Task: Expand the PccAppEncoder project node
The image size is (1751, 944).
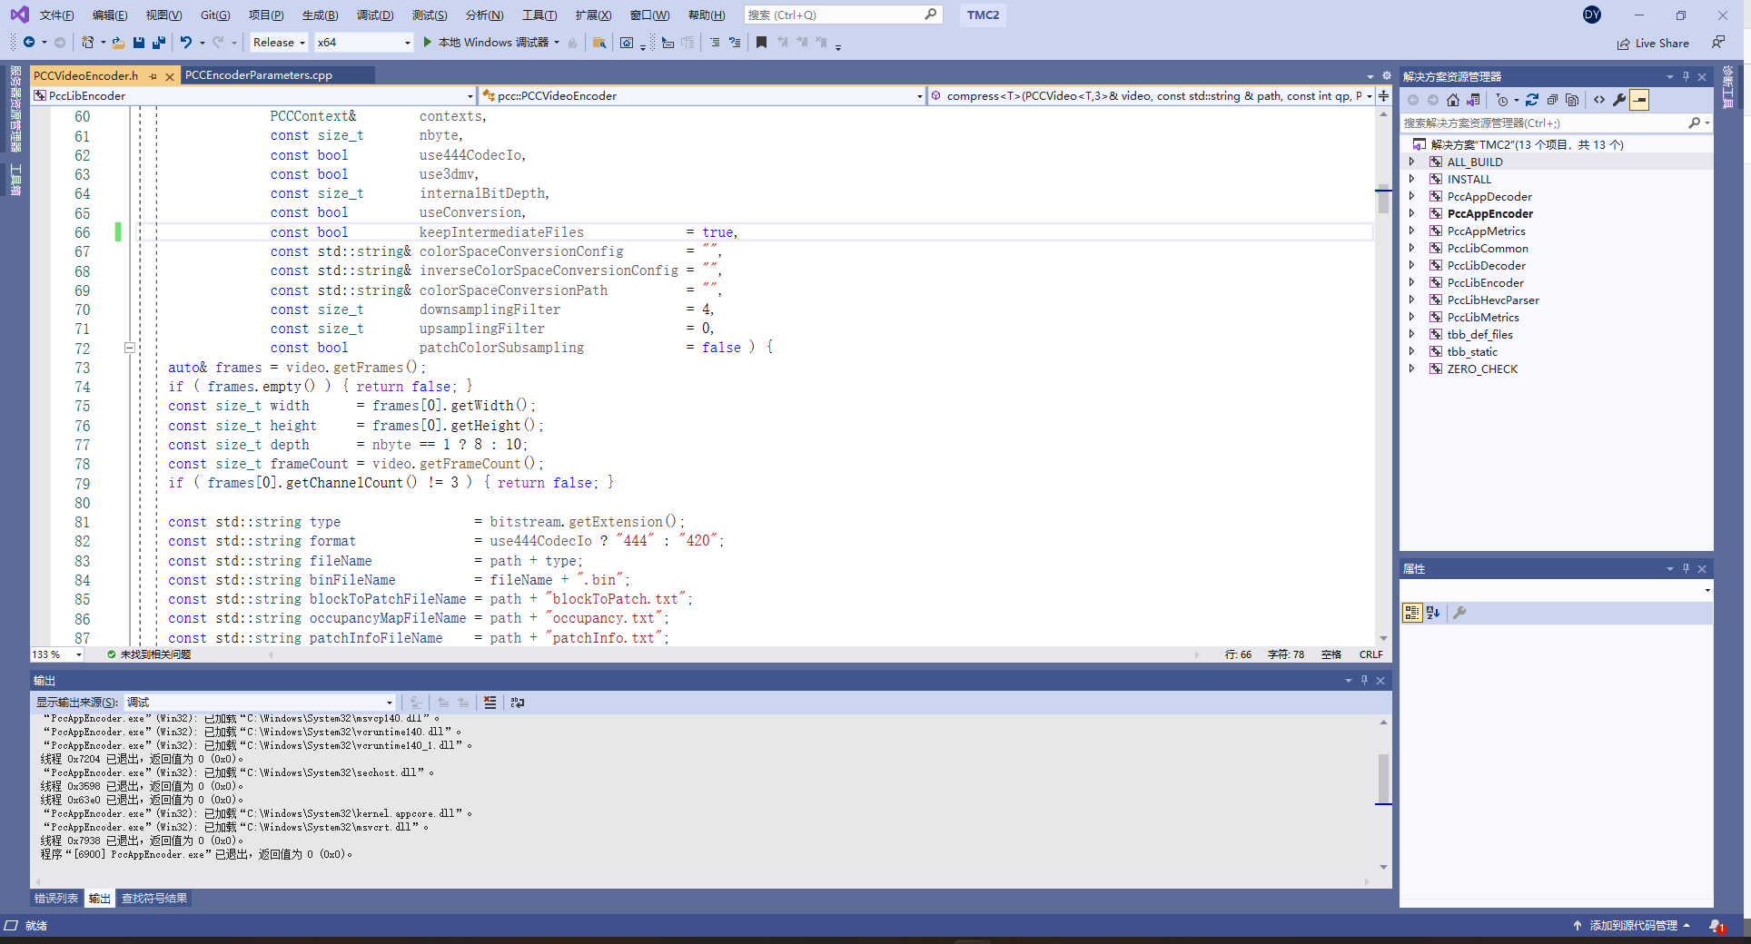Action: tap(1411, 213)
